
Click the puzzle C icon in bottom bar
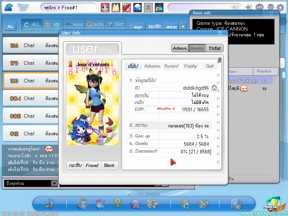(153, 203)
